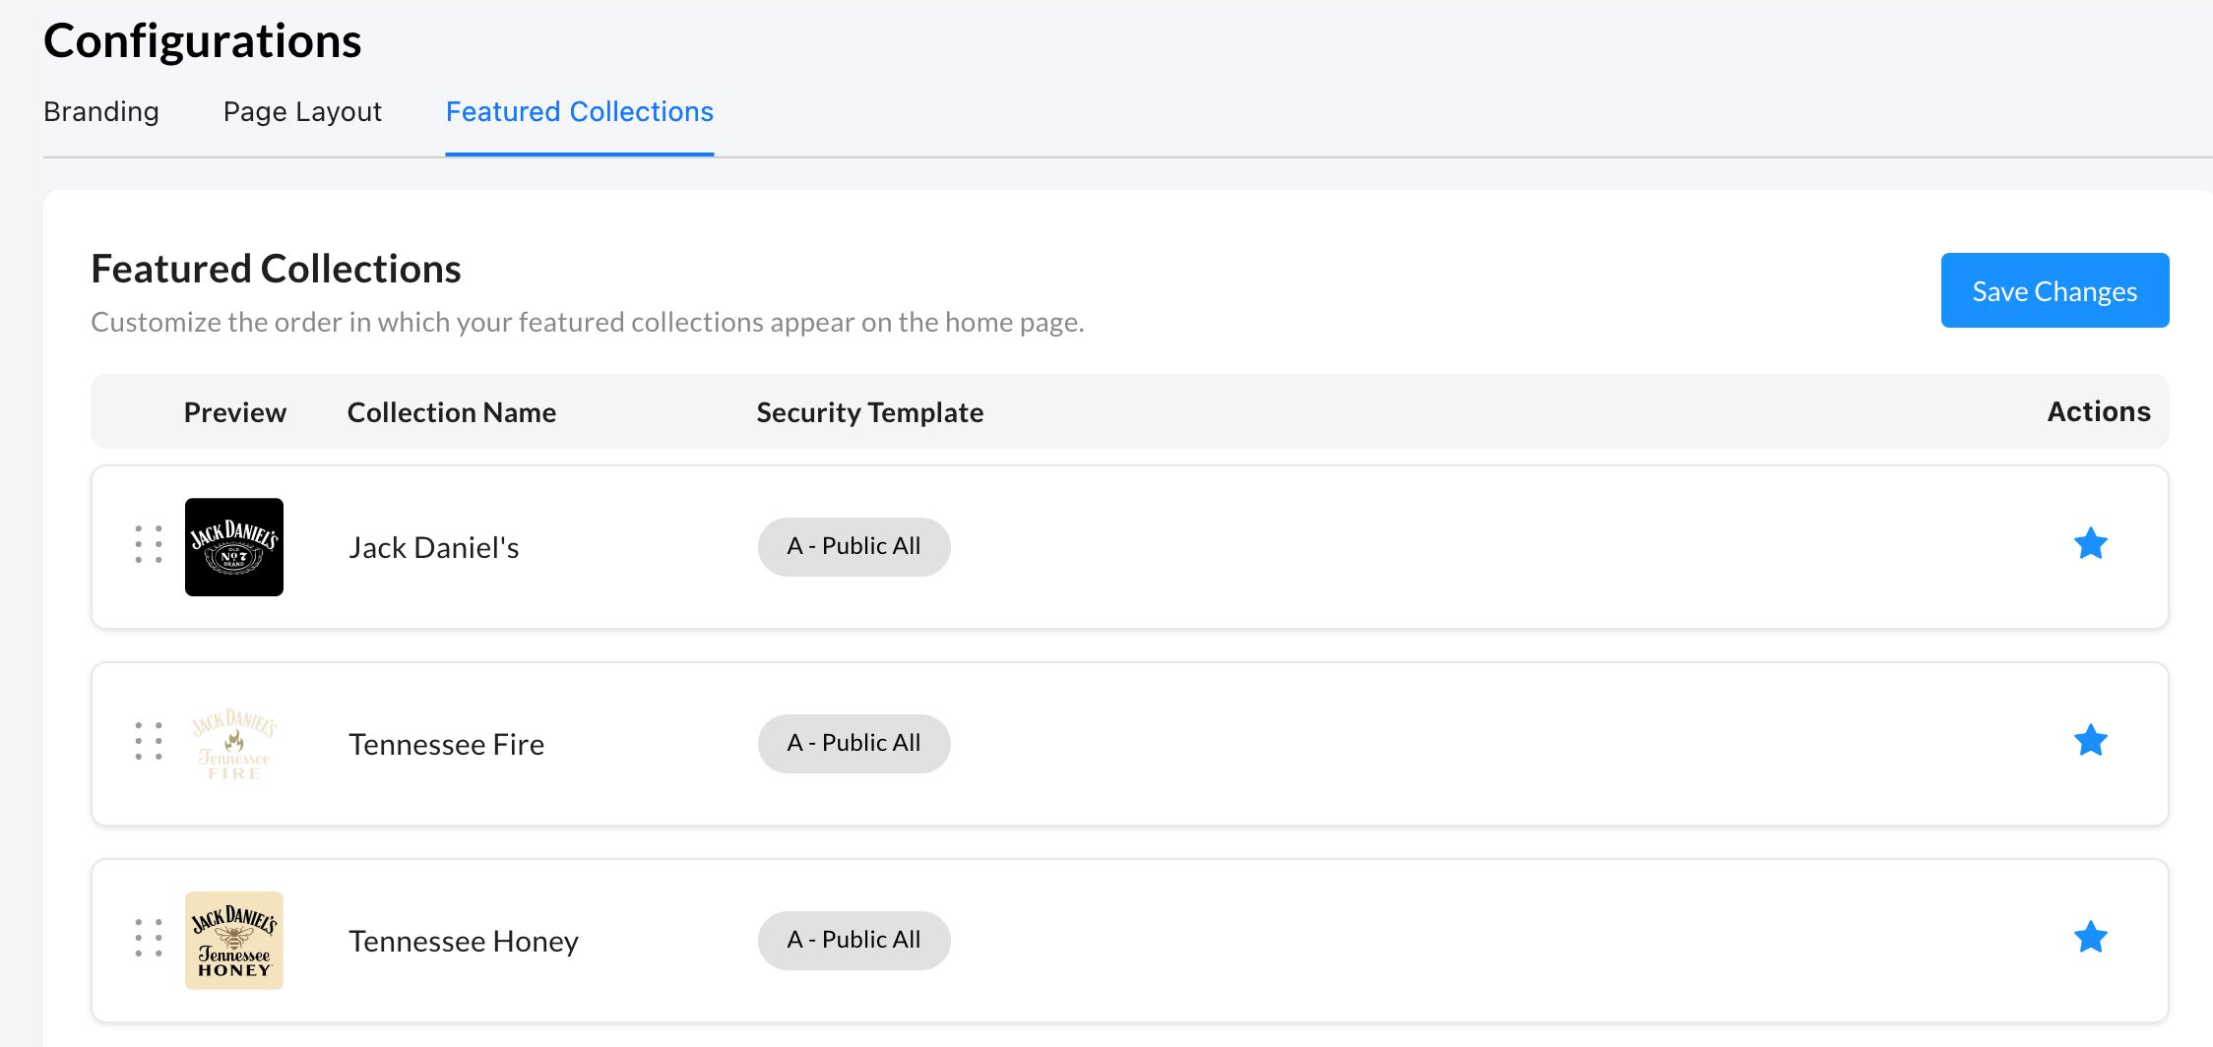Toggle the star for Tennessee Fire
Image resolution: width=2213 pixels, height=1047 pixels.
point(2090,741)
